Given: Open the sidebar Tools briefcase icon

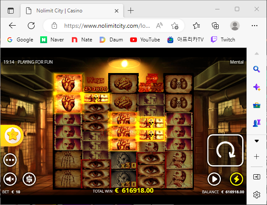Looking at the screenshot, I should coord(256,105).
